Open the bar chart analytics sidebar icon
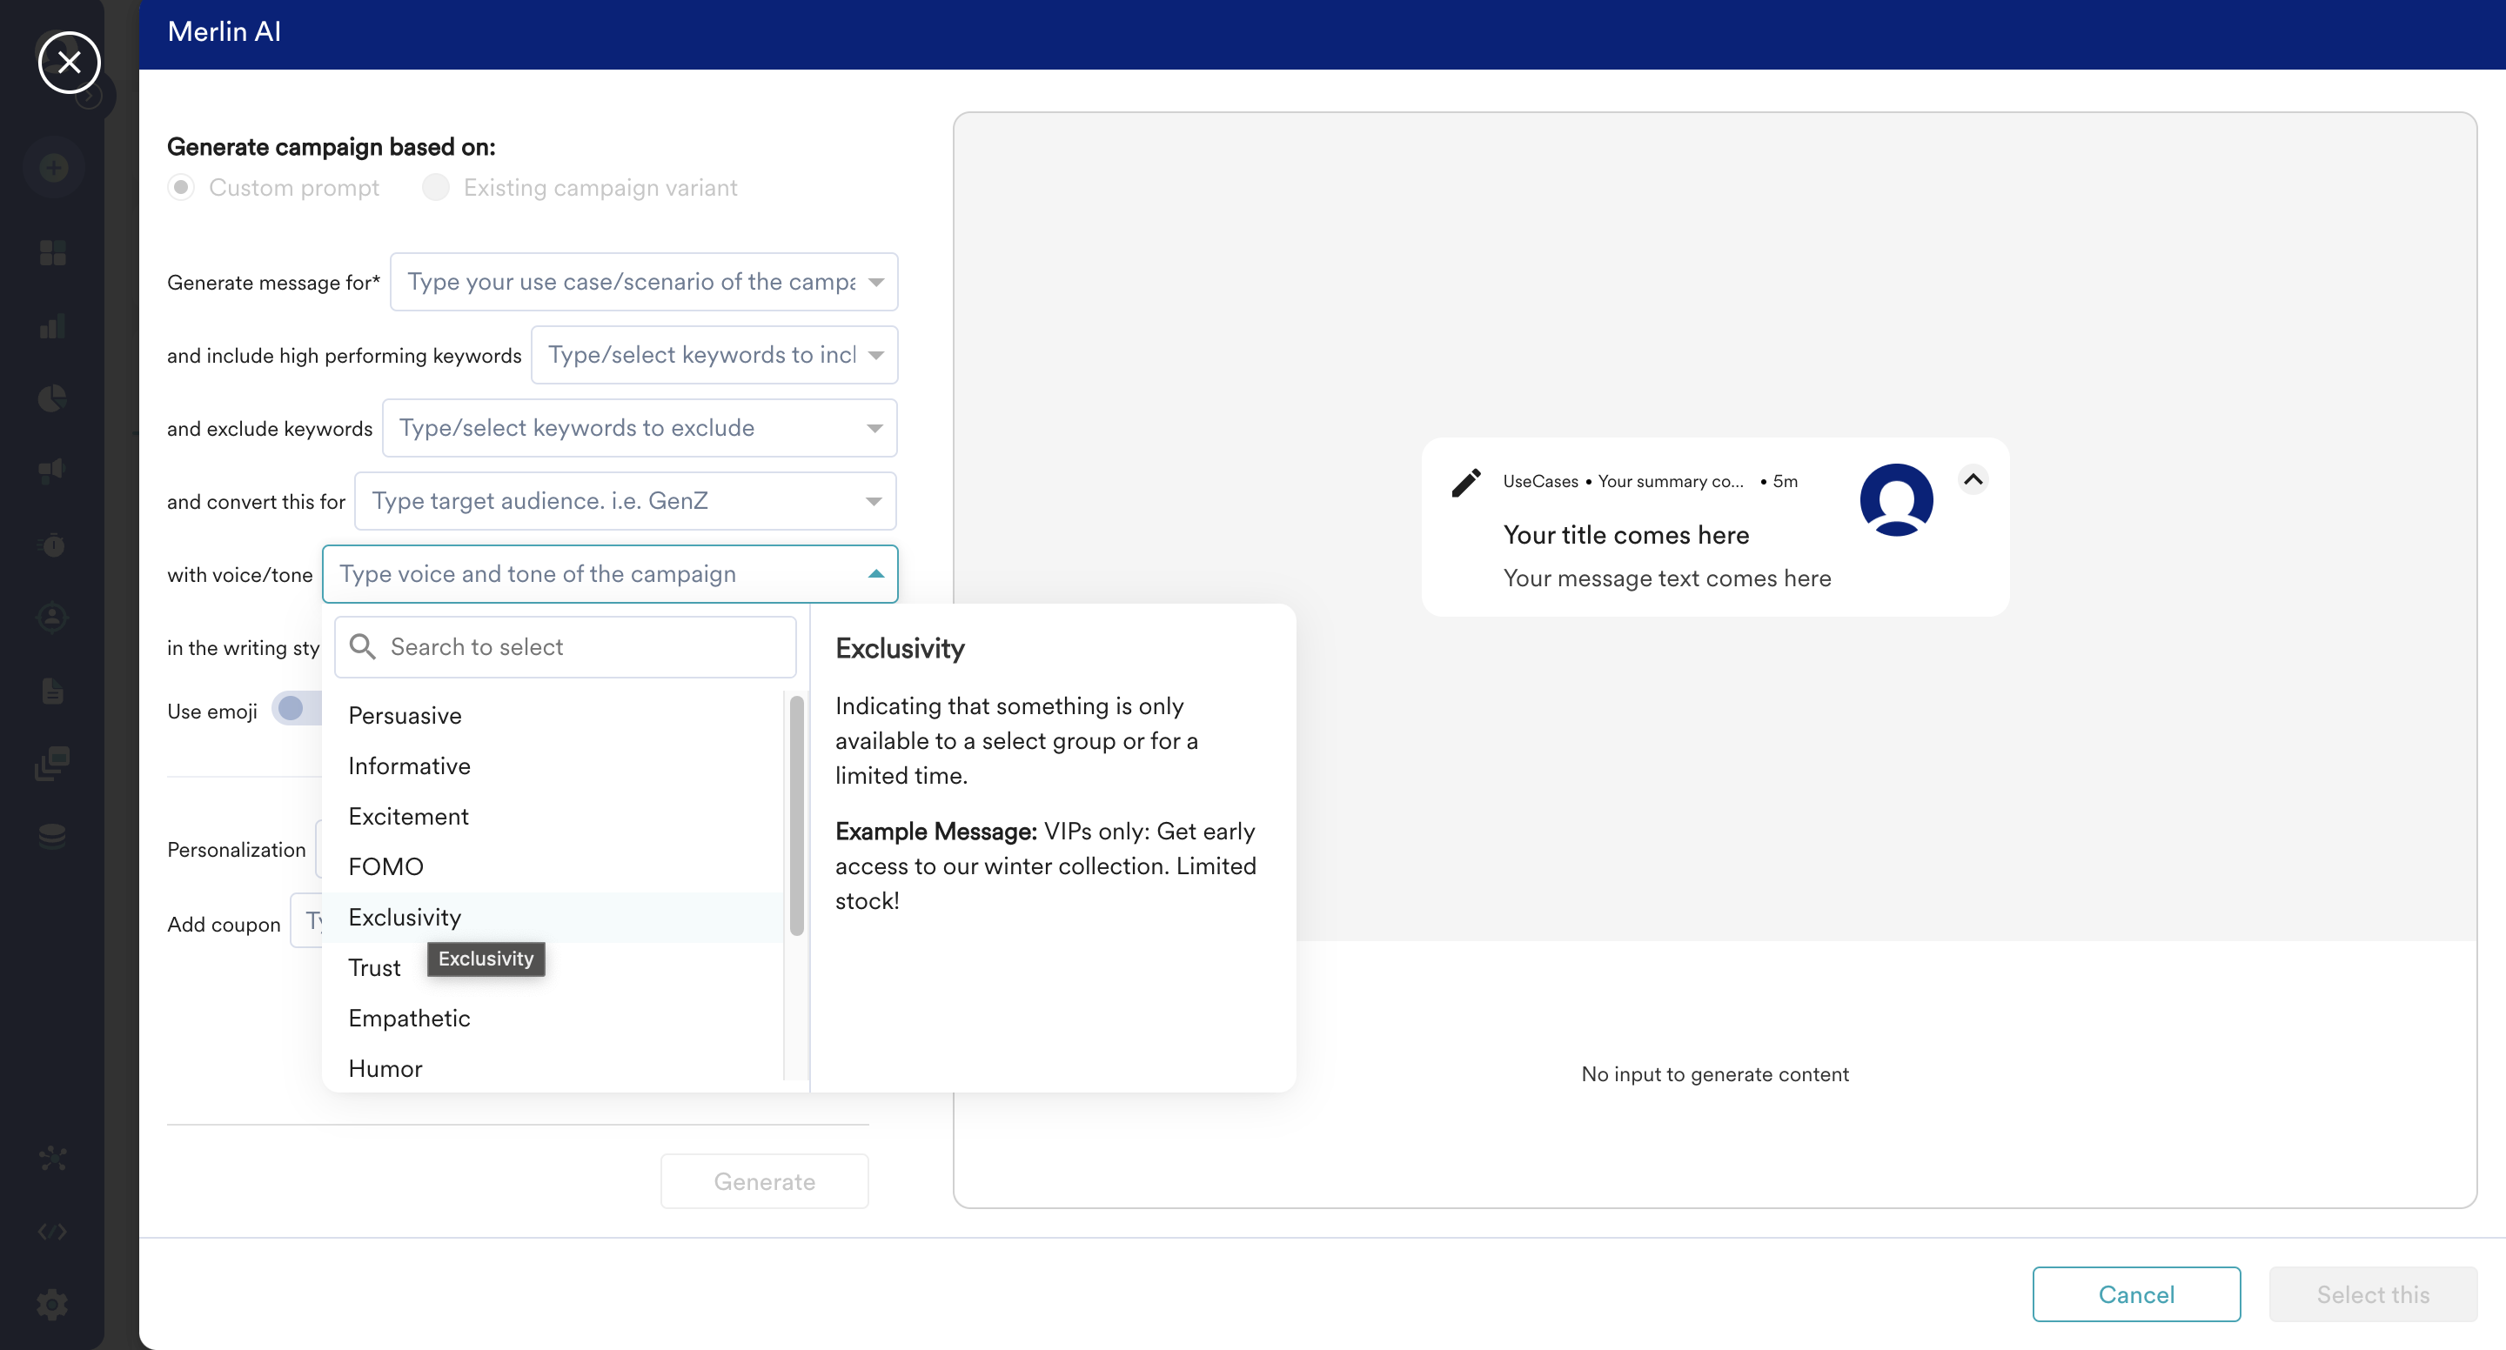The width and height of the screenshot is (2506, 1350). tap(52, 326)
